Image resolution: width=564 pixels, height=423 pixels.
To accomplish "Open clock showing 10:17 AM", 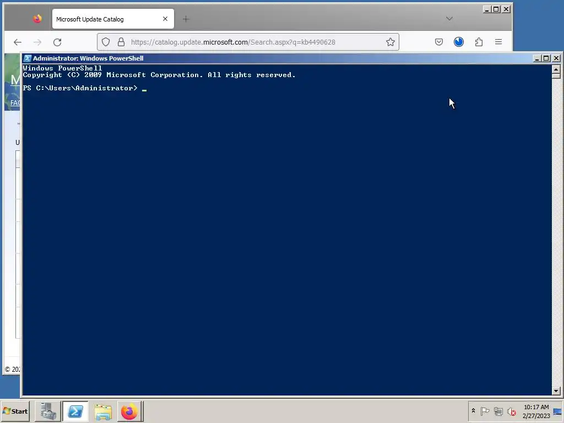I will click(x=536, y=411).
